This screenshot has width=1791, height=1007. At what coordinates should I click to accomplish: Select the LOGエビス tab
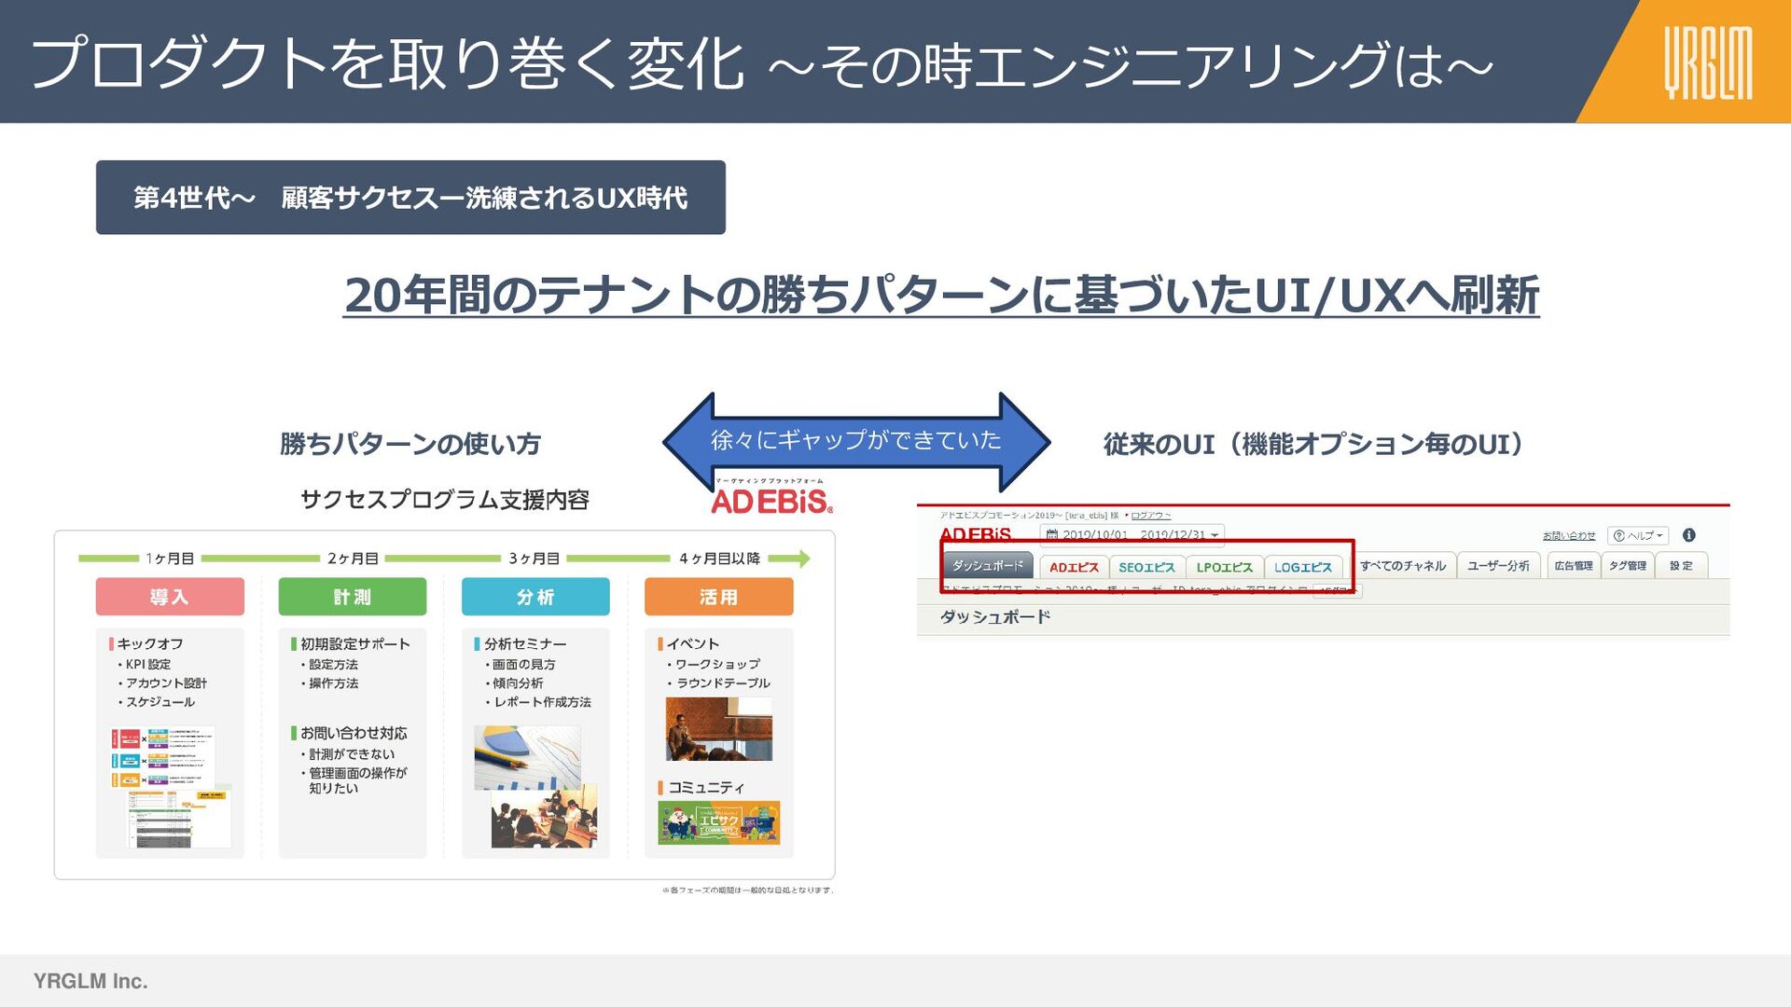click(x=1302, y=567)
